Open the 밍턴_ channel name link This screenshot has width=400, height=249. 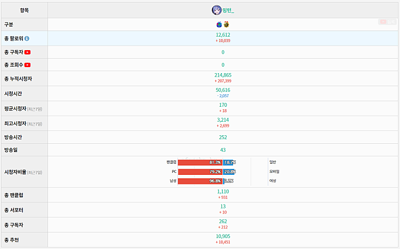(228, 10)
